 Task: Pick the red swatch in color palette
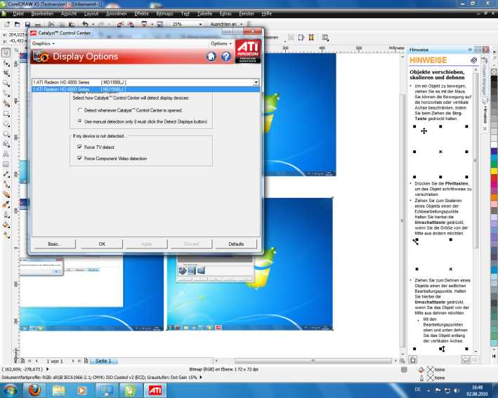pos(494,178)
